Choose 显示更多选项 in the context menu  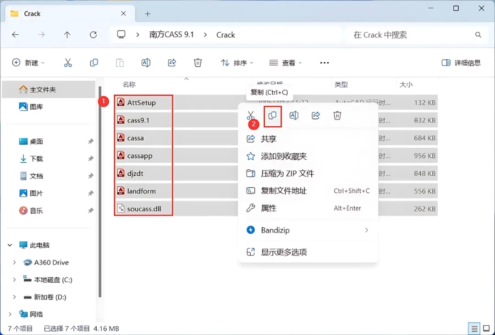pos(308,252)
